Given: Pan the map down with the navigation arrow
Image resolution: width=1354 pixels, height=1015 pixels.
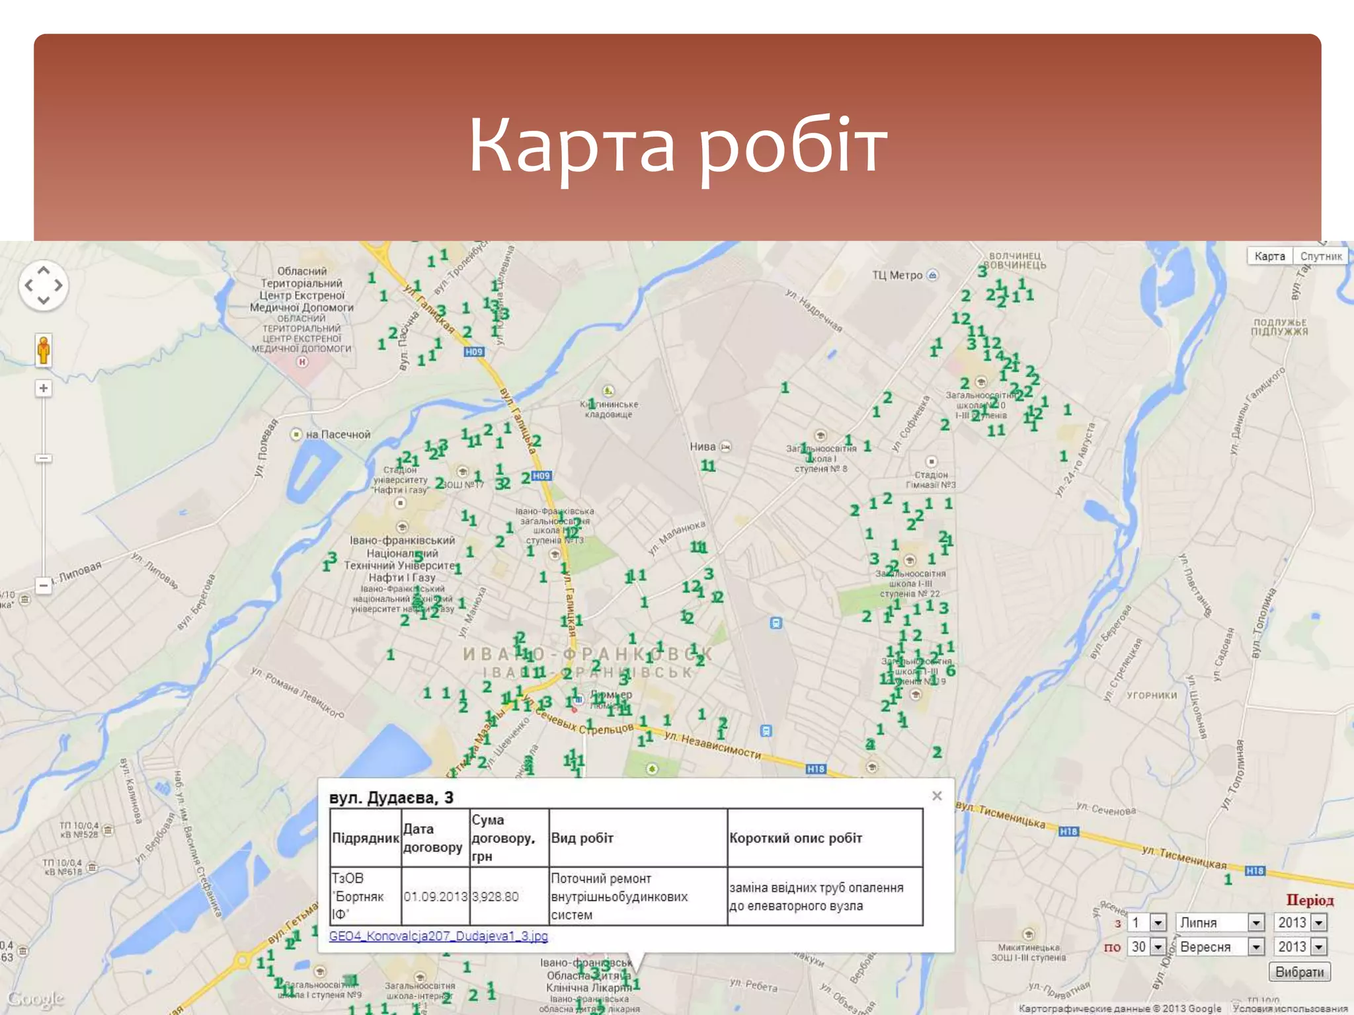Looking at the screenshot, I should (x=43, y=301).
